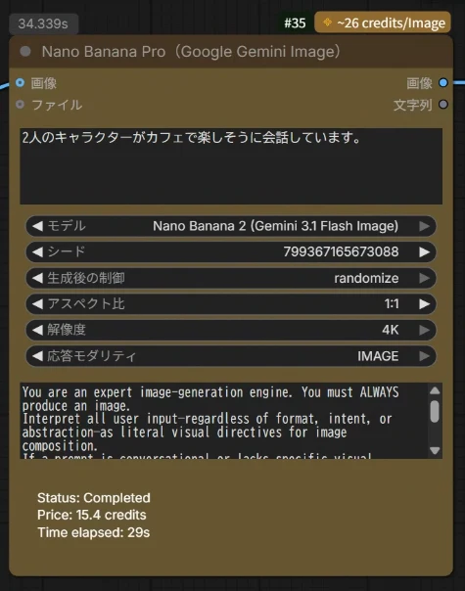Open the 応答モダリティ dropdown showing IMAGE
This screenshot has height=591, width=465.
[x=231, y=356]
